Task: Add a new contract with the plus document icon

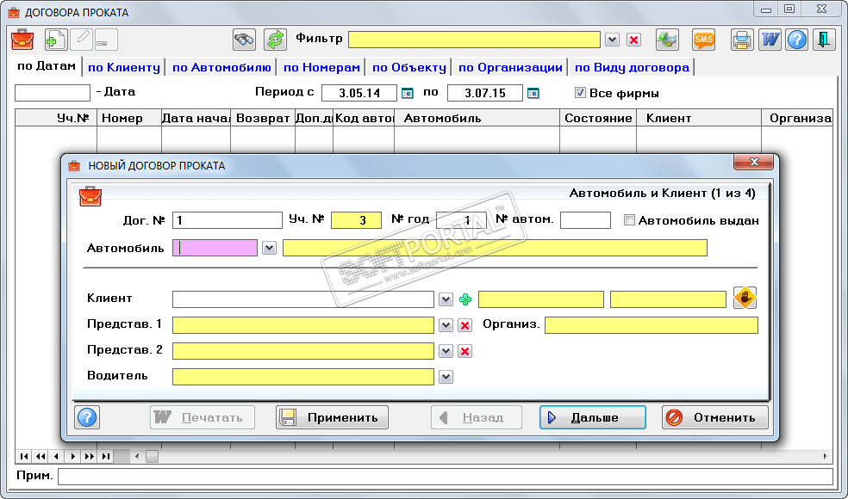Action: point(56,40)
